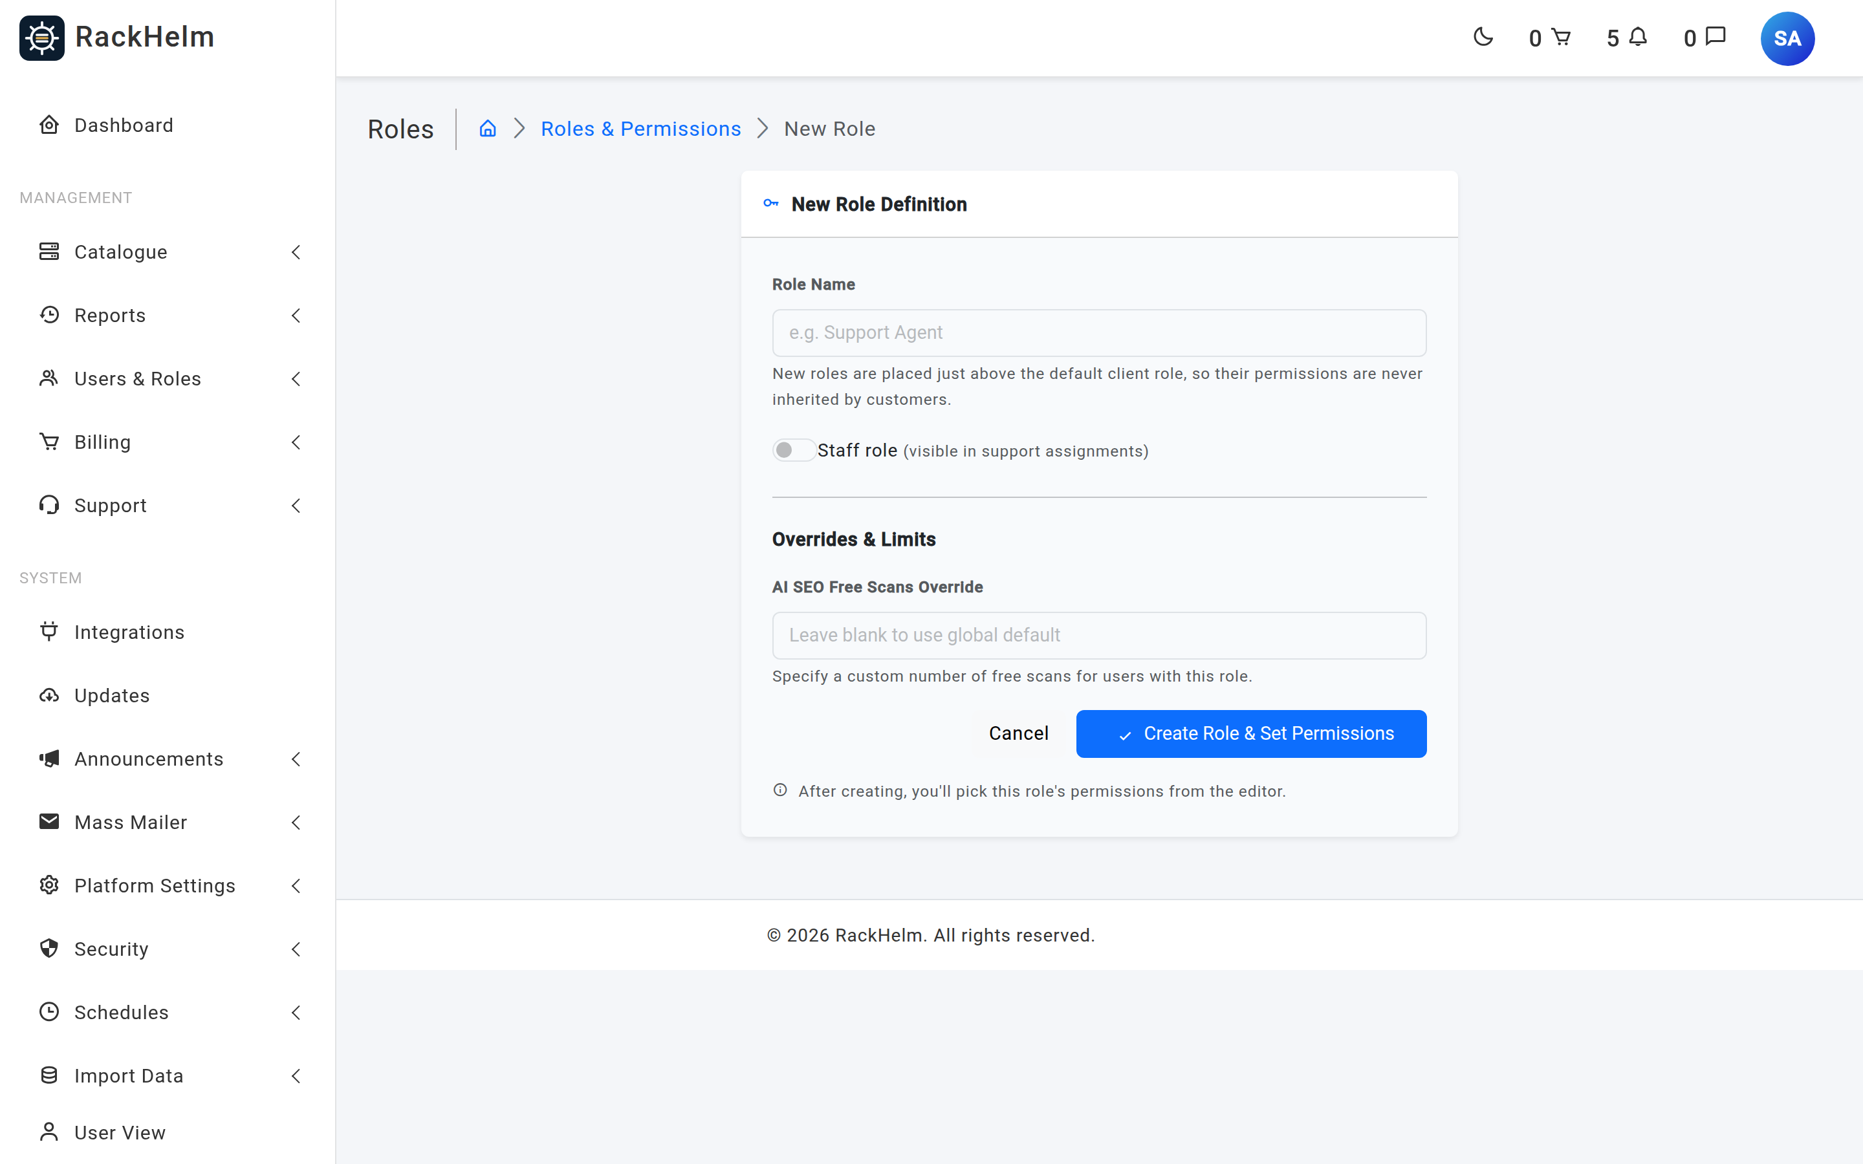Focus the AI SEO Free Scans Override field
This screenshot has height=1164, width=1863.
click(1098, 635)
